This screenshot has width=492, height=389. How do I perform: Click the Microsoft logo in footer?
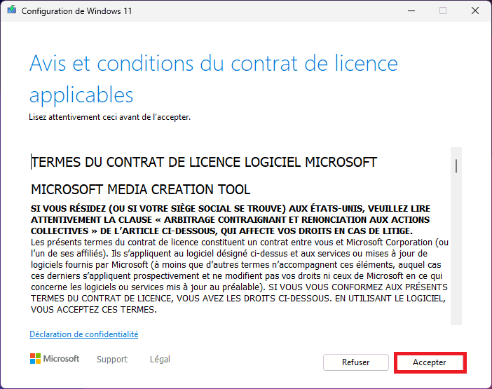click(x=55, y=359)
